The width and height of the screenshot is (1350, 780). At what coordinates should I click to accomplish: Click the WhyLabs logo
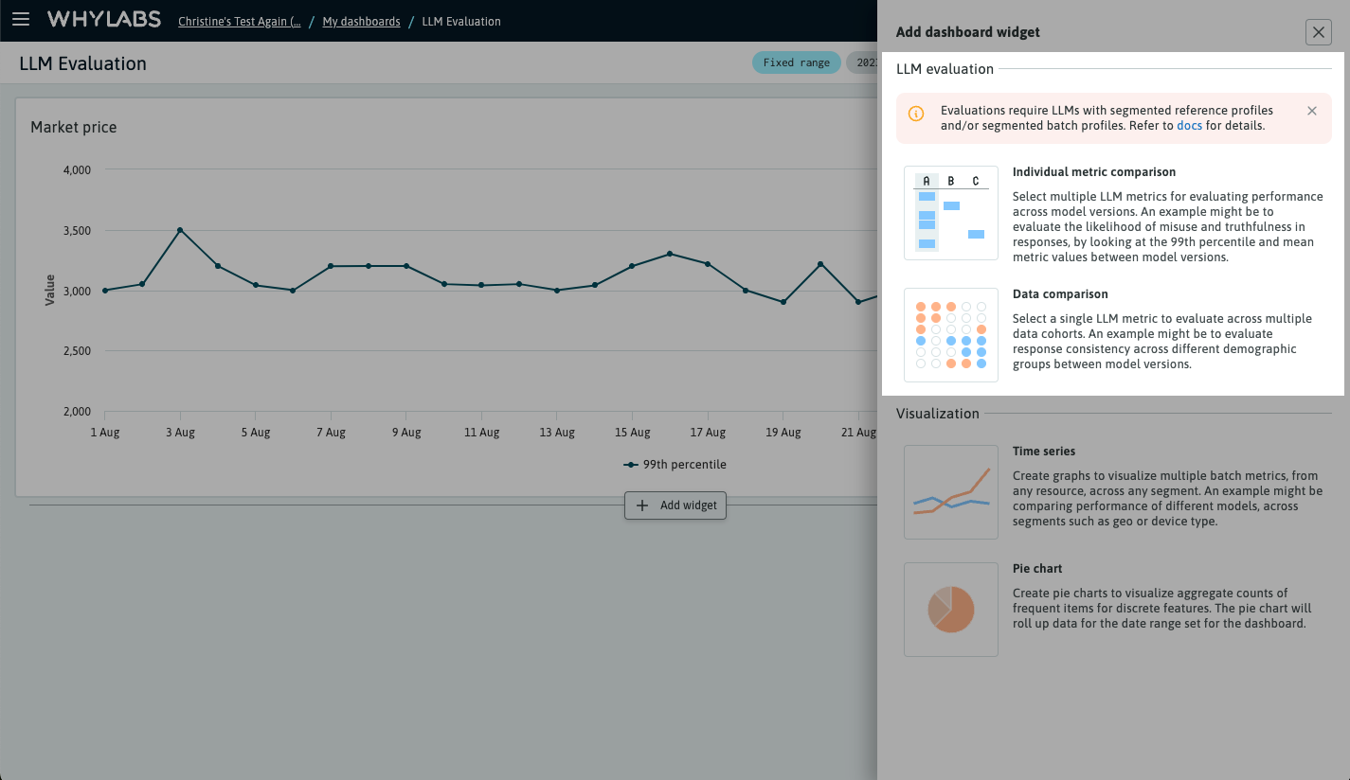[x=104, y=19]
